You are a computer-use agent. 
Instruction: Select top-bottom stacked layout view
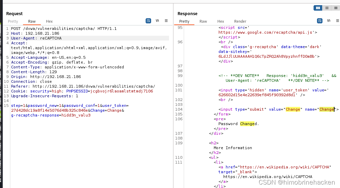(x=327, y=8)
